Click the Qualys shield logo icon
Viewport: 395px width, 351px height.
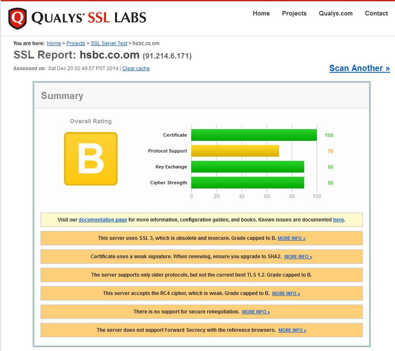point(18,18)
